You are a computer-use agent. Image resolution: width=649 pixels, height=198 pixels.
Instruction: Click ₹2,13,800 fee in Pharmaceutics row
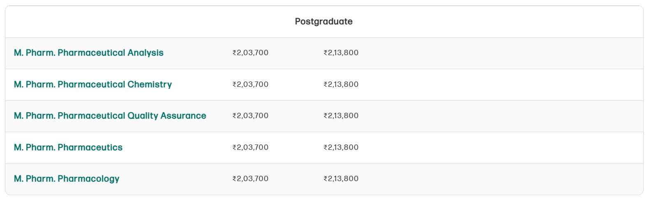point(341,147)
